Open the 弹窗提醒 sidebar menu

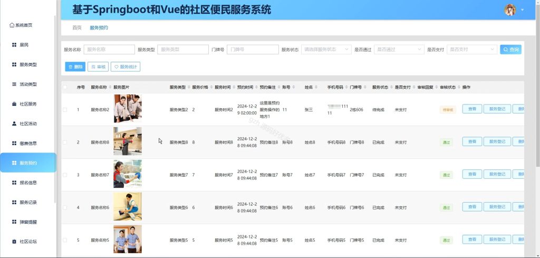[x=24, y=222]
